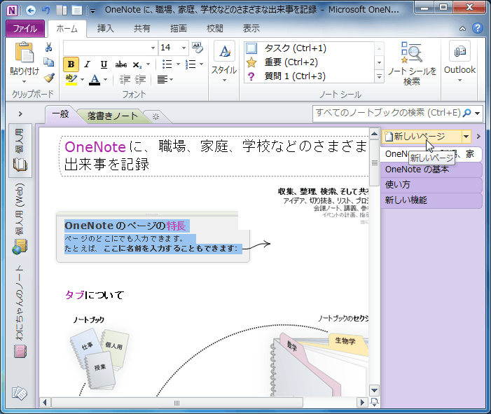Click the Help question mark icon
The width and height of the screenshot is (491, 414).
(x=477, y=29)
